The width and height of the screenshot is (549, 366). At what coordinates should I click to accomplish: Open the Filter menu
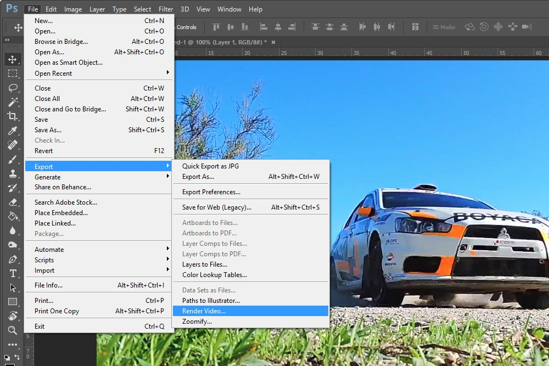pos(166,9)
